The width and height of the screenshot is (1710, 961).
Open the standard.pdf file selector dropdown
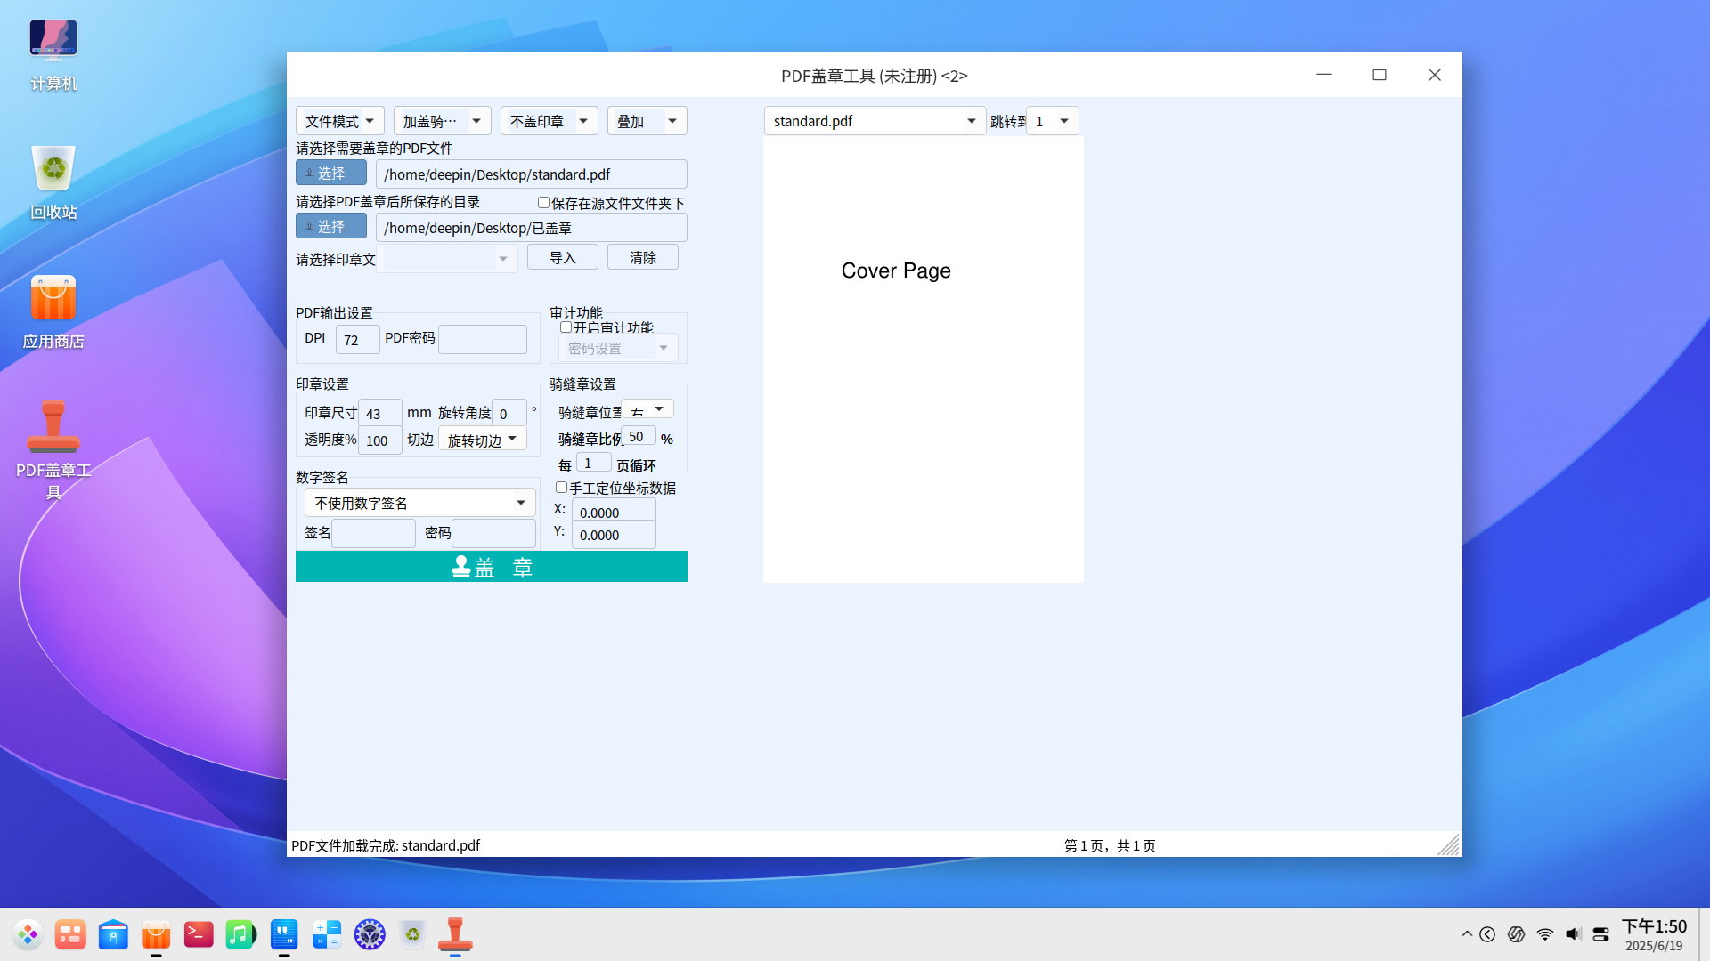tap(875, 121)
